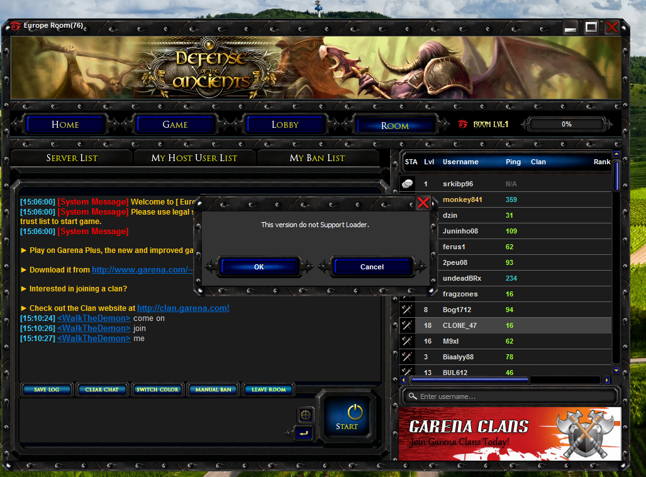Click the swords icon next to CLONE_47
The width and height of the screenshot is (646, 477).
click(407, 325)
